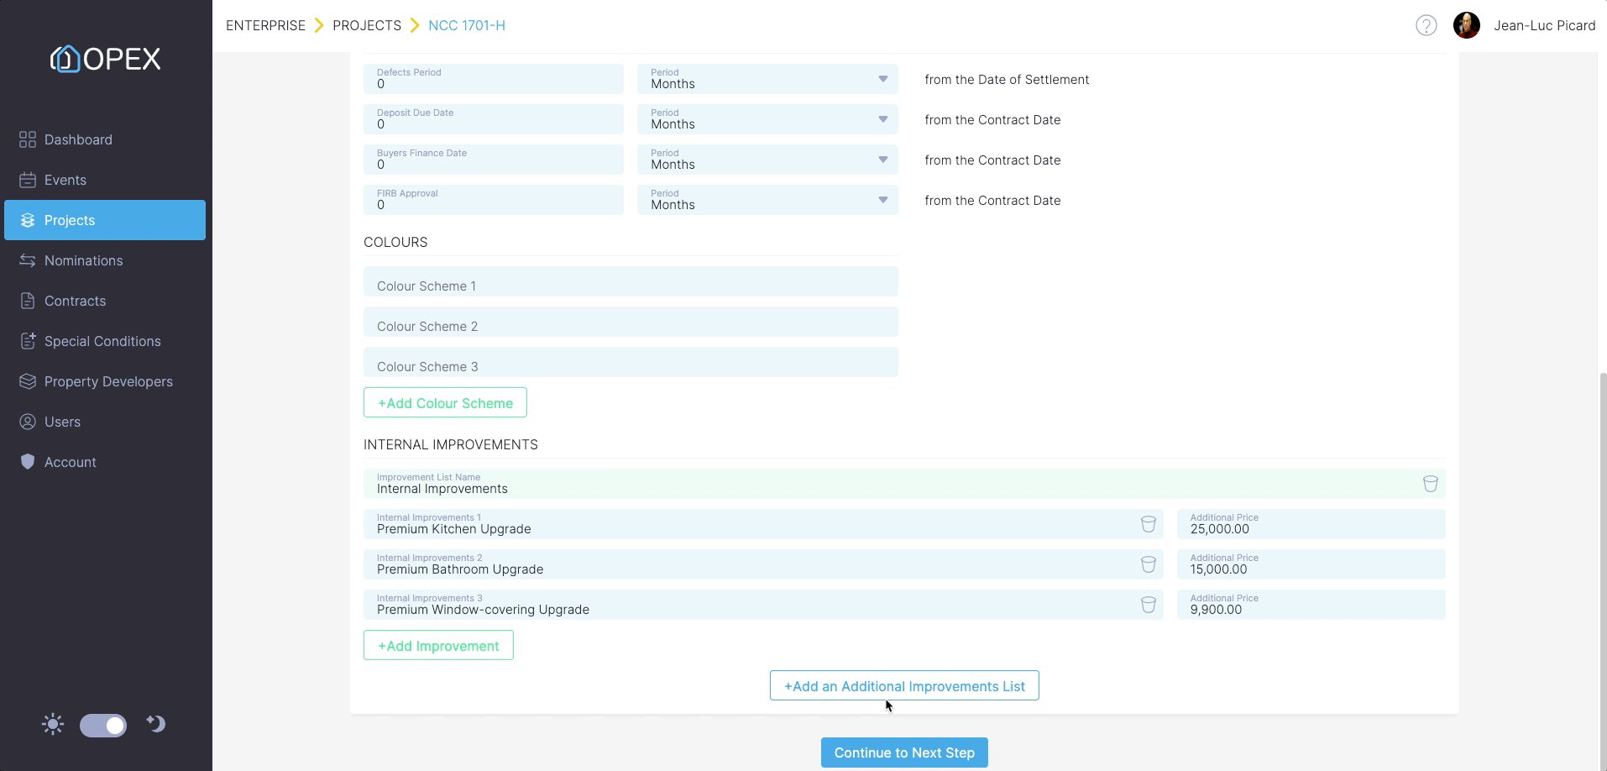Click the Nominations arrows icon

coord(28,260)
